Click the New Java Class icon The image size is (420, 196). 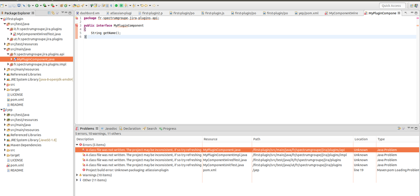pos(66,5)
